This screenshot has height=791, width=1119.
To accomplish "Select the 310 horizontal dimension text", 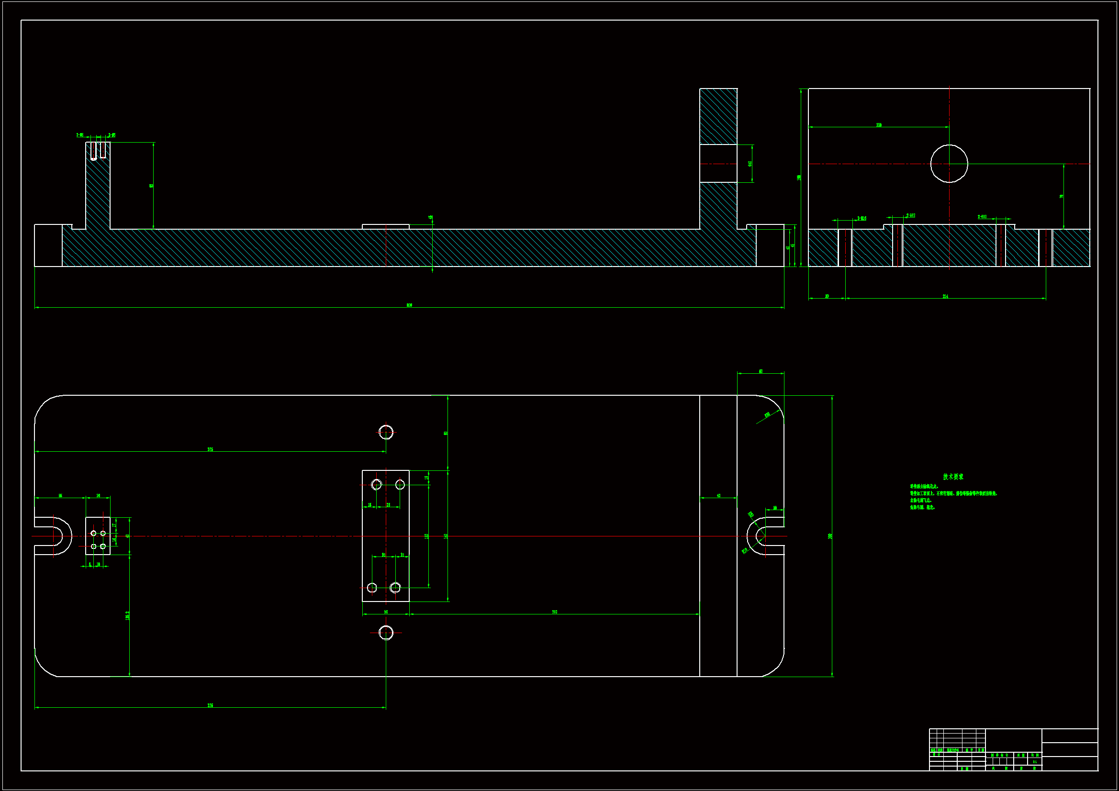I will (x=554, y=612).
